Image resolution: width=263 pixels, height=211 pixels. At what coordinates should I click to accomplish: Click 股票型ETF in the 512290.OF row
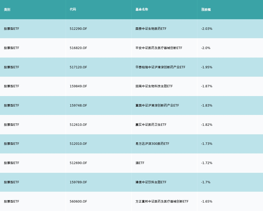(x=12, y=28)
